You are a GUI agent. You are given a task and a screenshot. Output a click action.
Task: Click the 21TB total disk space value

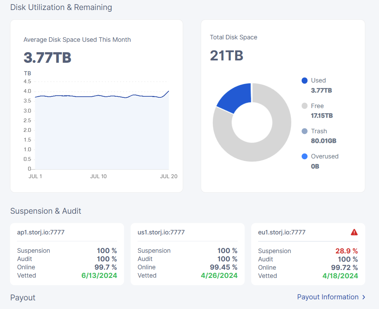[227, 56]
